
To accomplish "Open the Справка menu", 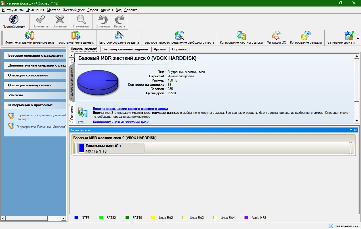I will pyautogui.click(x=131, y=10).
